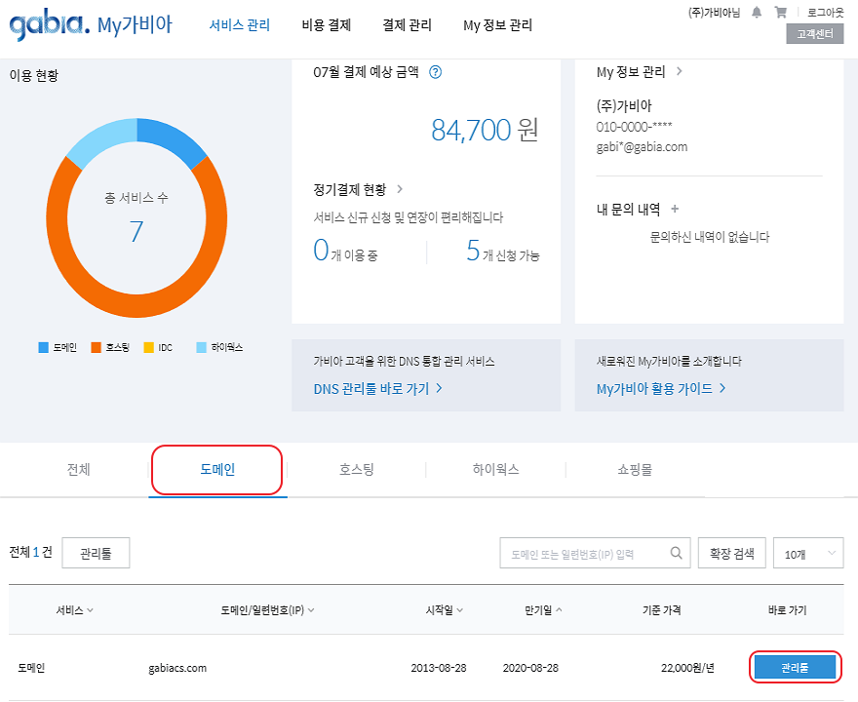Click the total service count 7
The image size is (858, 702).
[x=136, y=231]
